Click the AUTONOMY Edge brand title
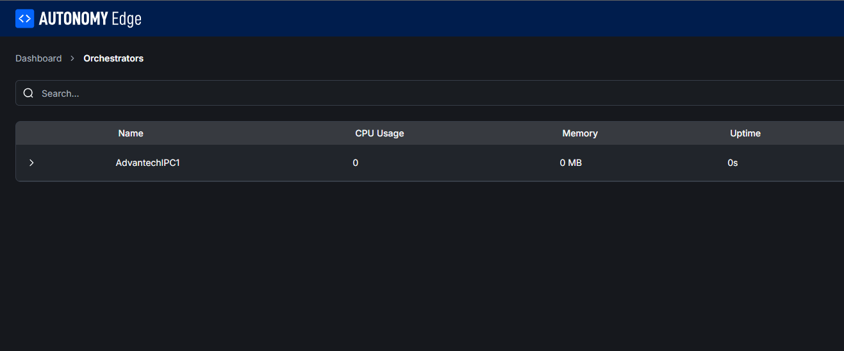 click(90, 19)
